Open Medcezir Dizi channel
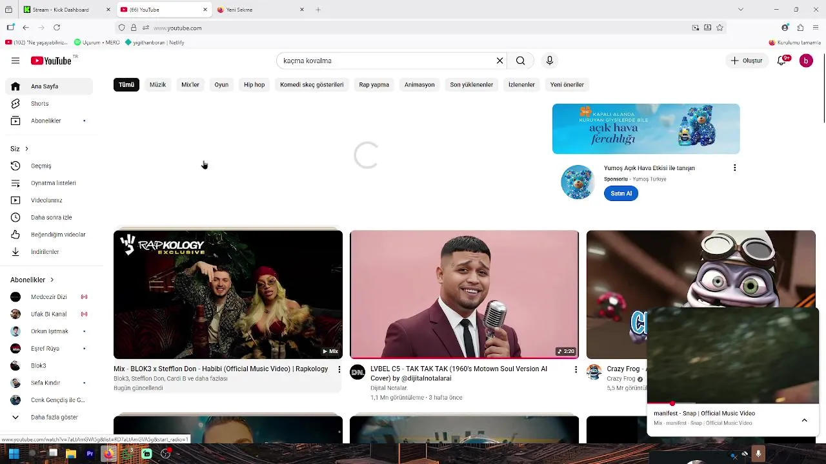Screen dimensions: 826x464 point(49,297)
